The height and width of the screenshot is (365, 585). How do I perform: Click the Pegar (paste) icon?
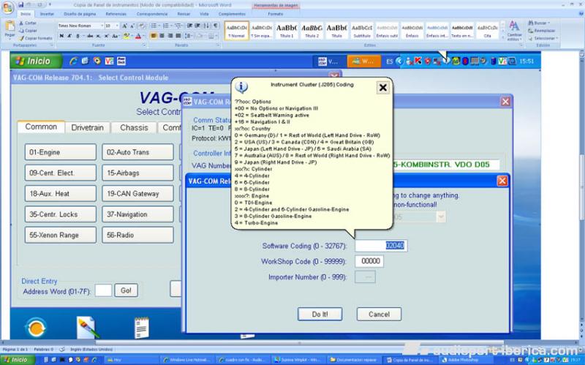[10, 27]
